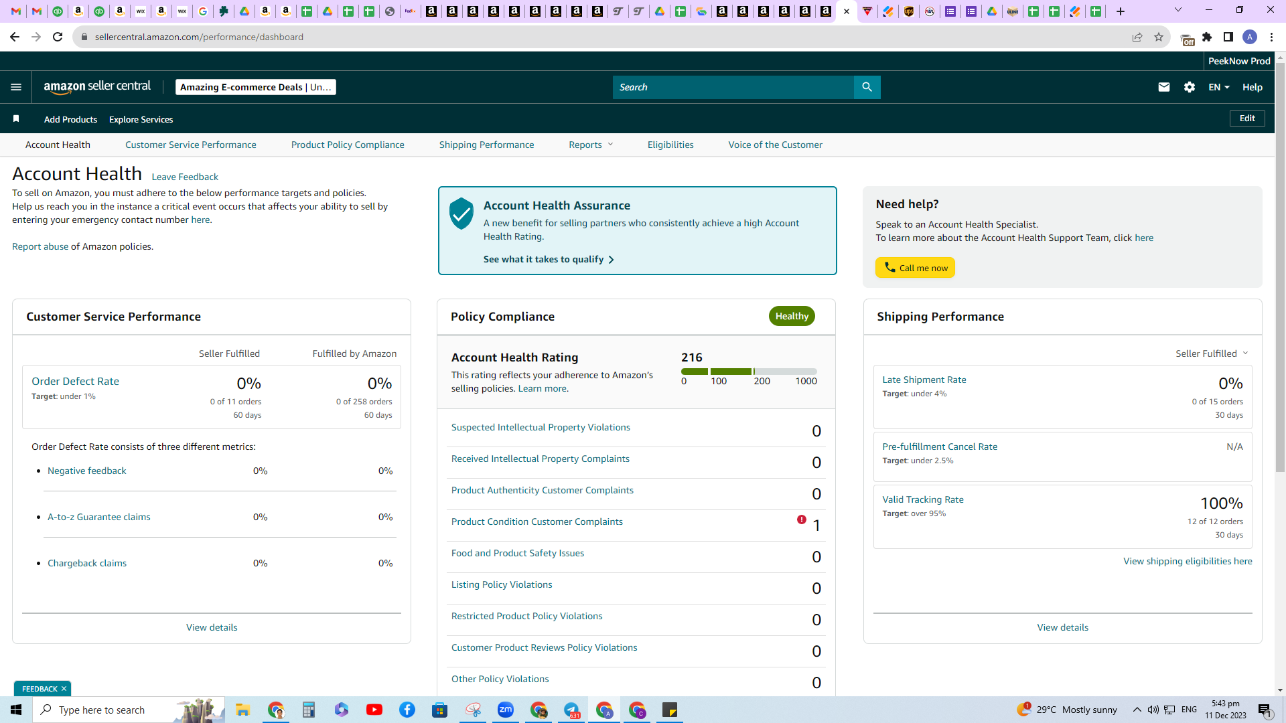The image size is (1286, 723).
Task: Click the browser forward arrow
Action: point(36,37)
